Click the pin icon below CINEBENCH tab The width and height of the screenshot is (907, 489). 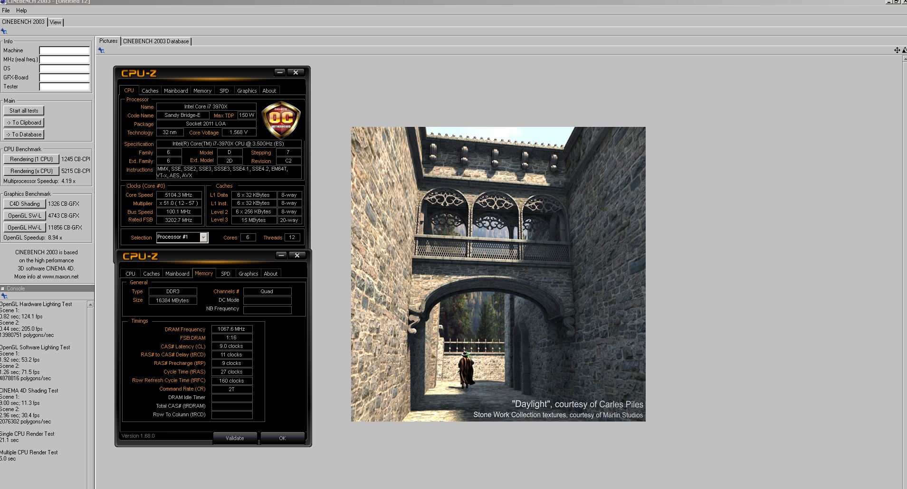pyautogui.click(x=4, y=31)
